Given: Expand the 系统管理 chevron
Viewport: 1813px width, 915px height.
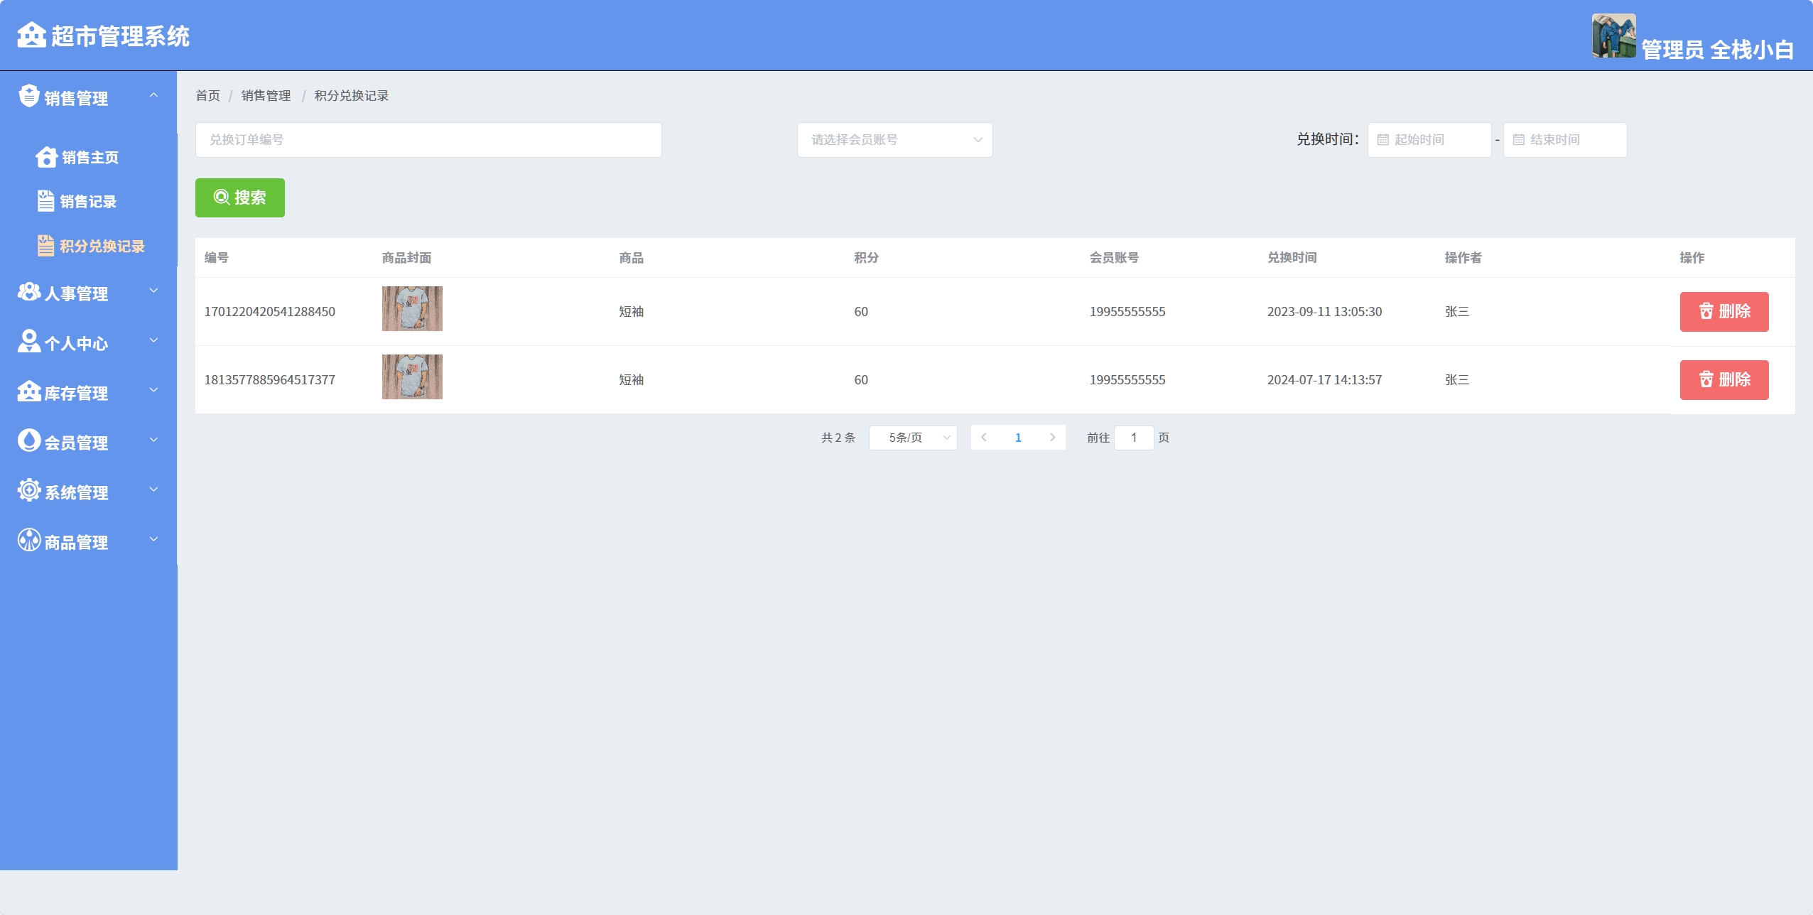Looking at the screenshot, I should click(153, 489).
